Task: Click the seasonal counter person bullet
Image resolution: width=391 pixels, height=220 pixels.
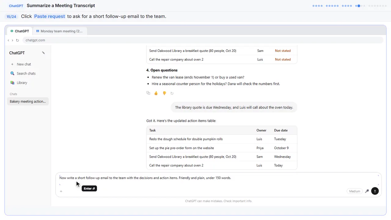Action: [216, 84]
